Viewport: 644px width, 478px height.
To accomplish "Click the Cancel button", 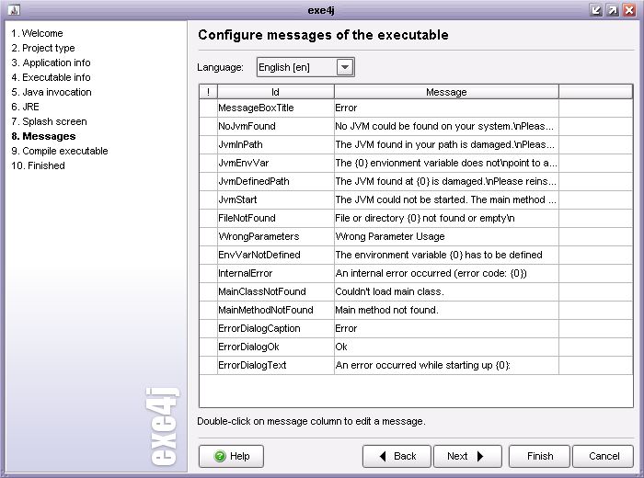I will pos(604,456).
